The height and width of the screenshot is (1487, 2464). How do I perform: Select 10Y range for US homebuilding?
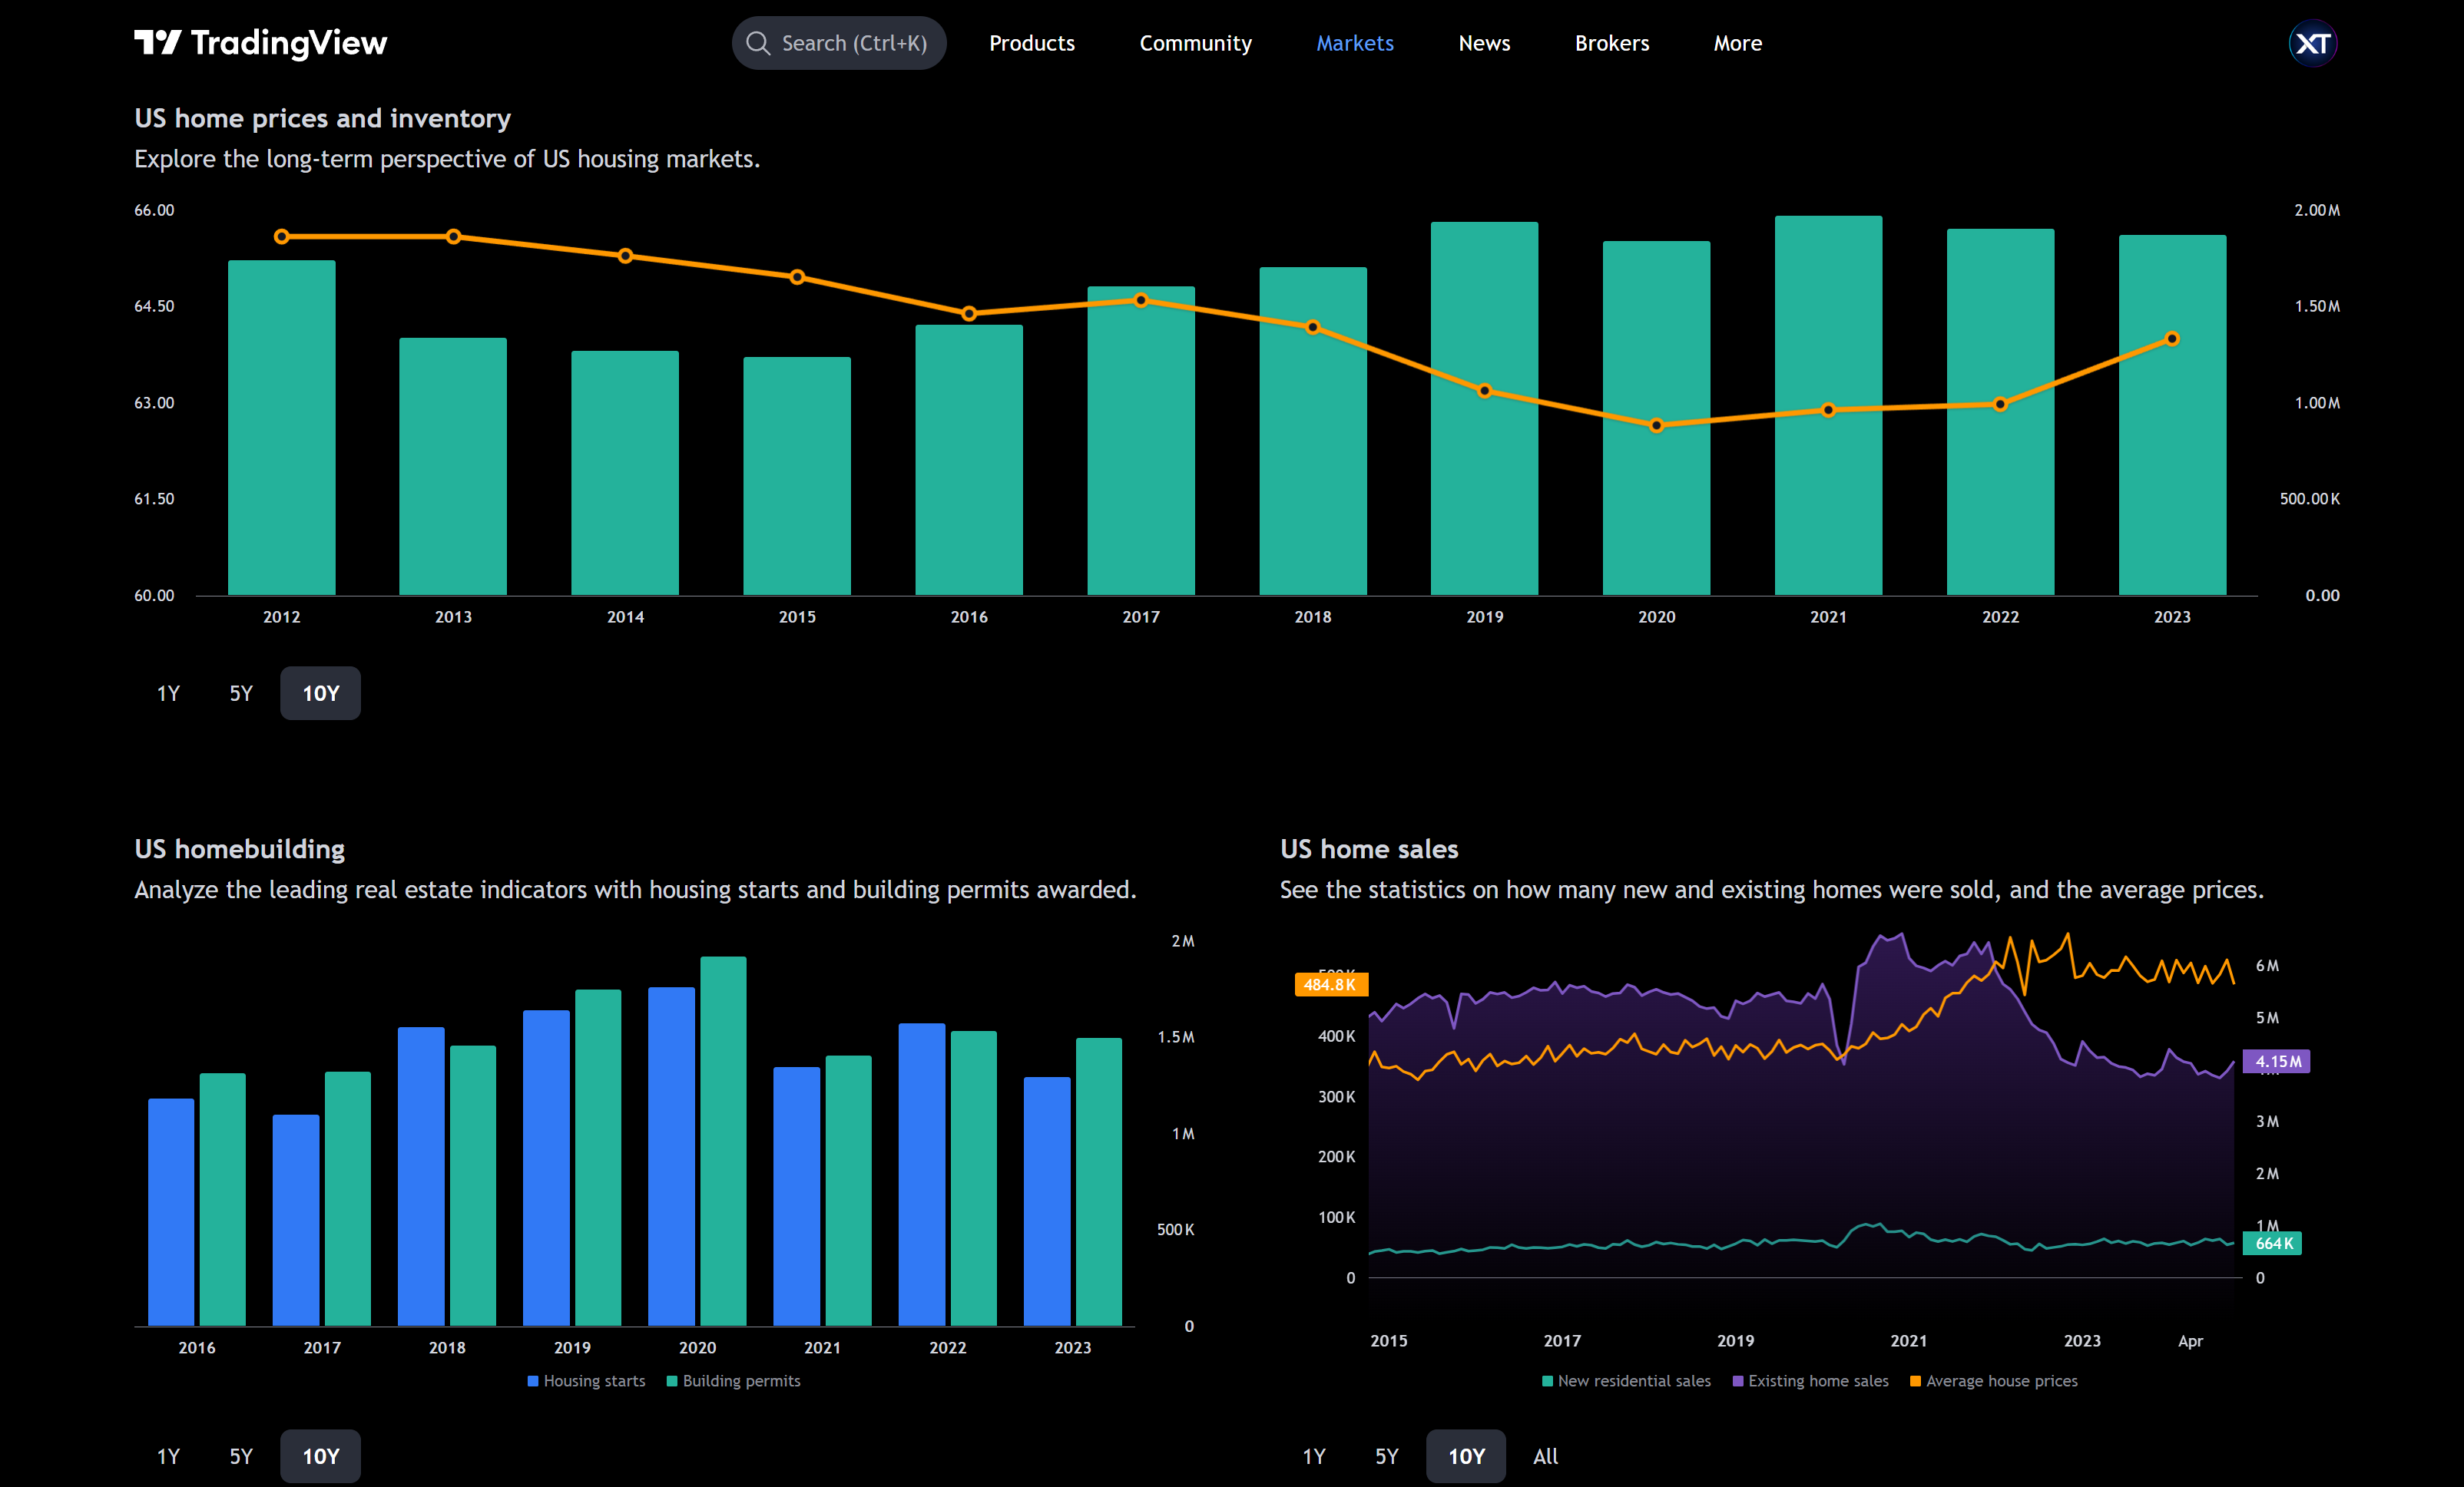(x=320, y=1456)
